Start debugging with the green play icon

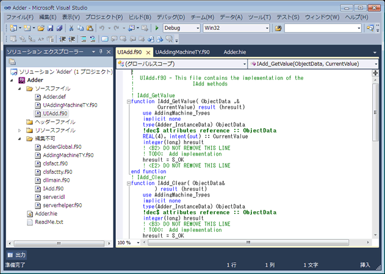click(x=156, y=28)
